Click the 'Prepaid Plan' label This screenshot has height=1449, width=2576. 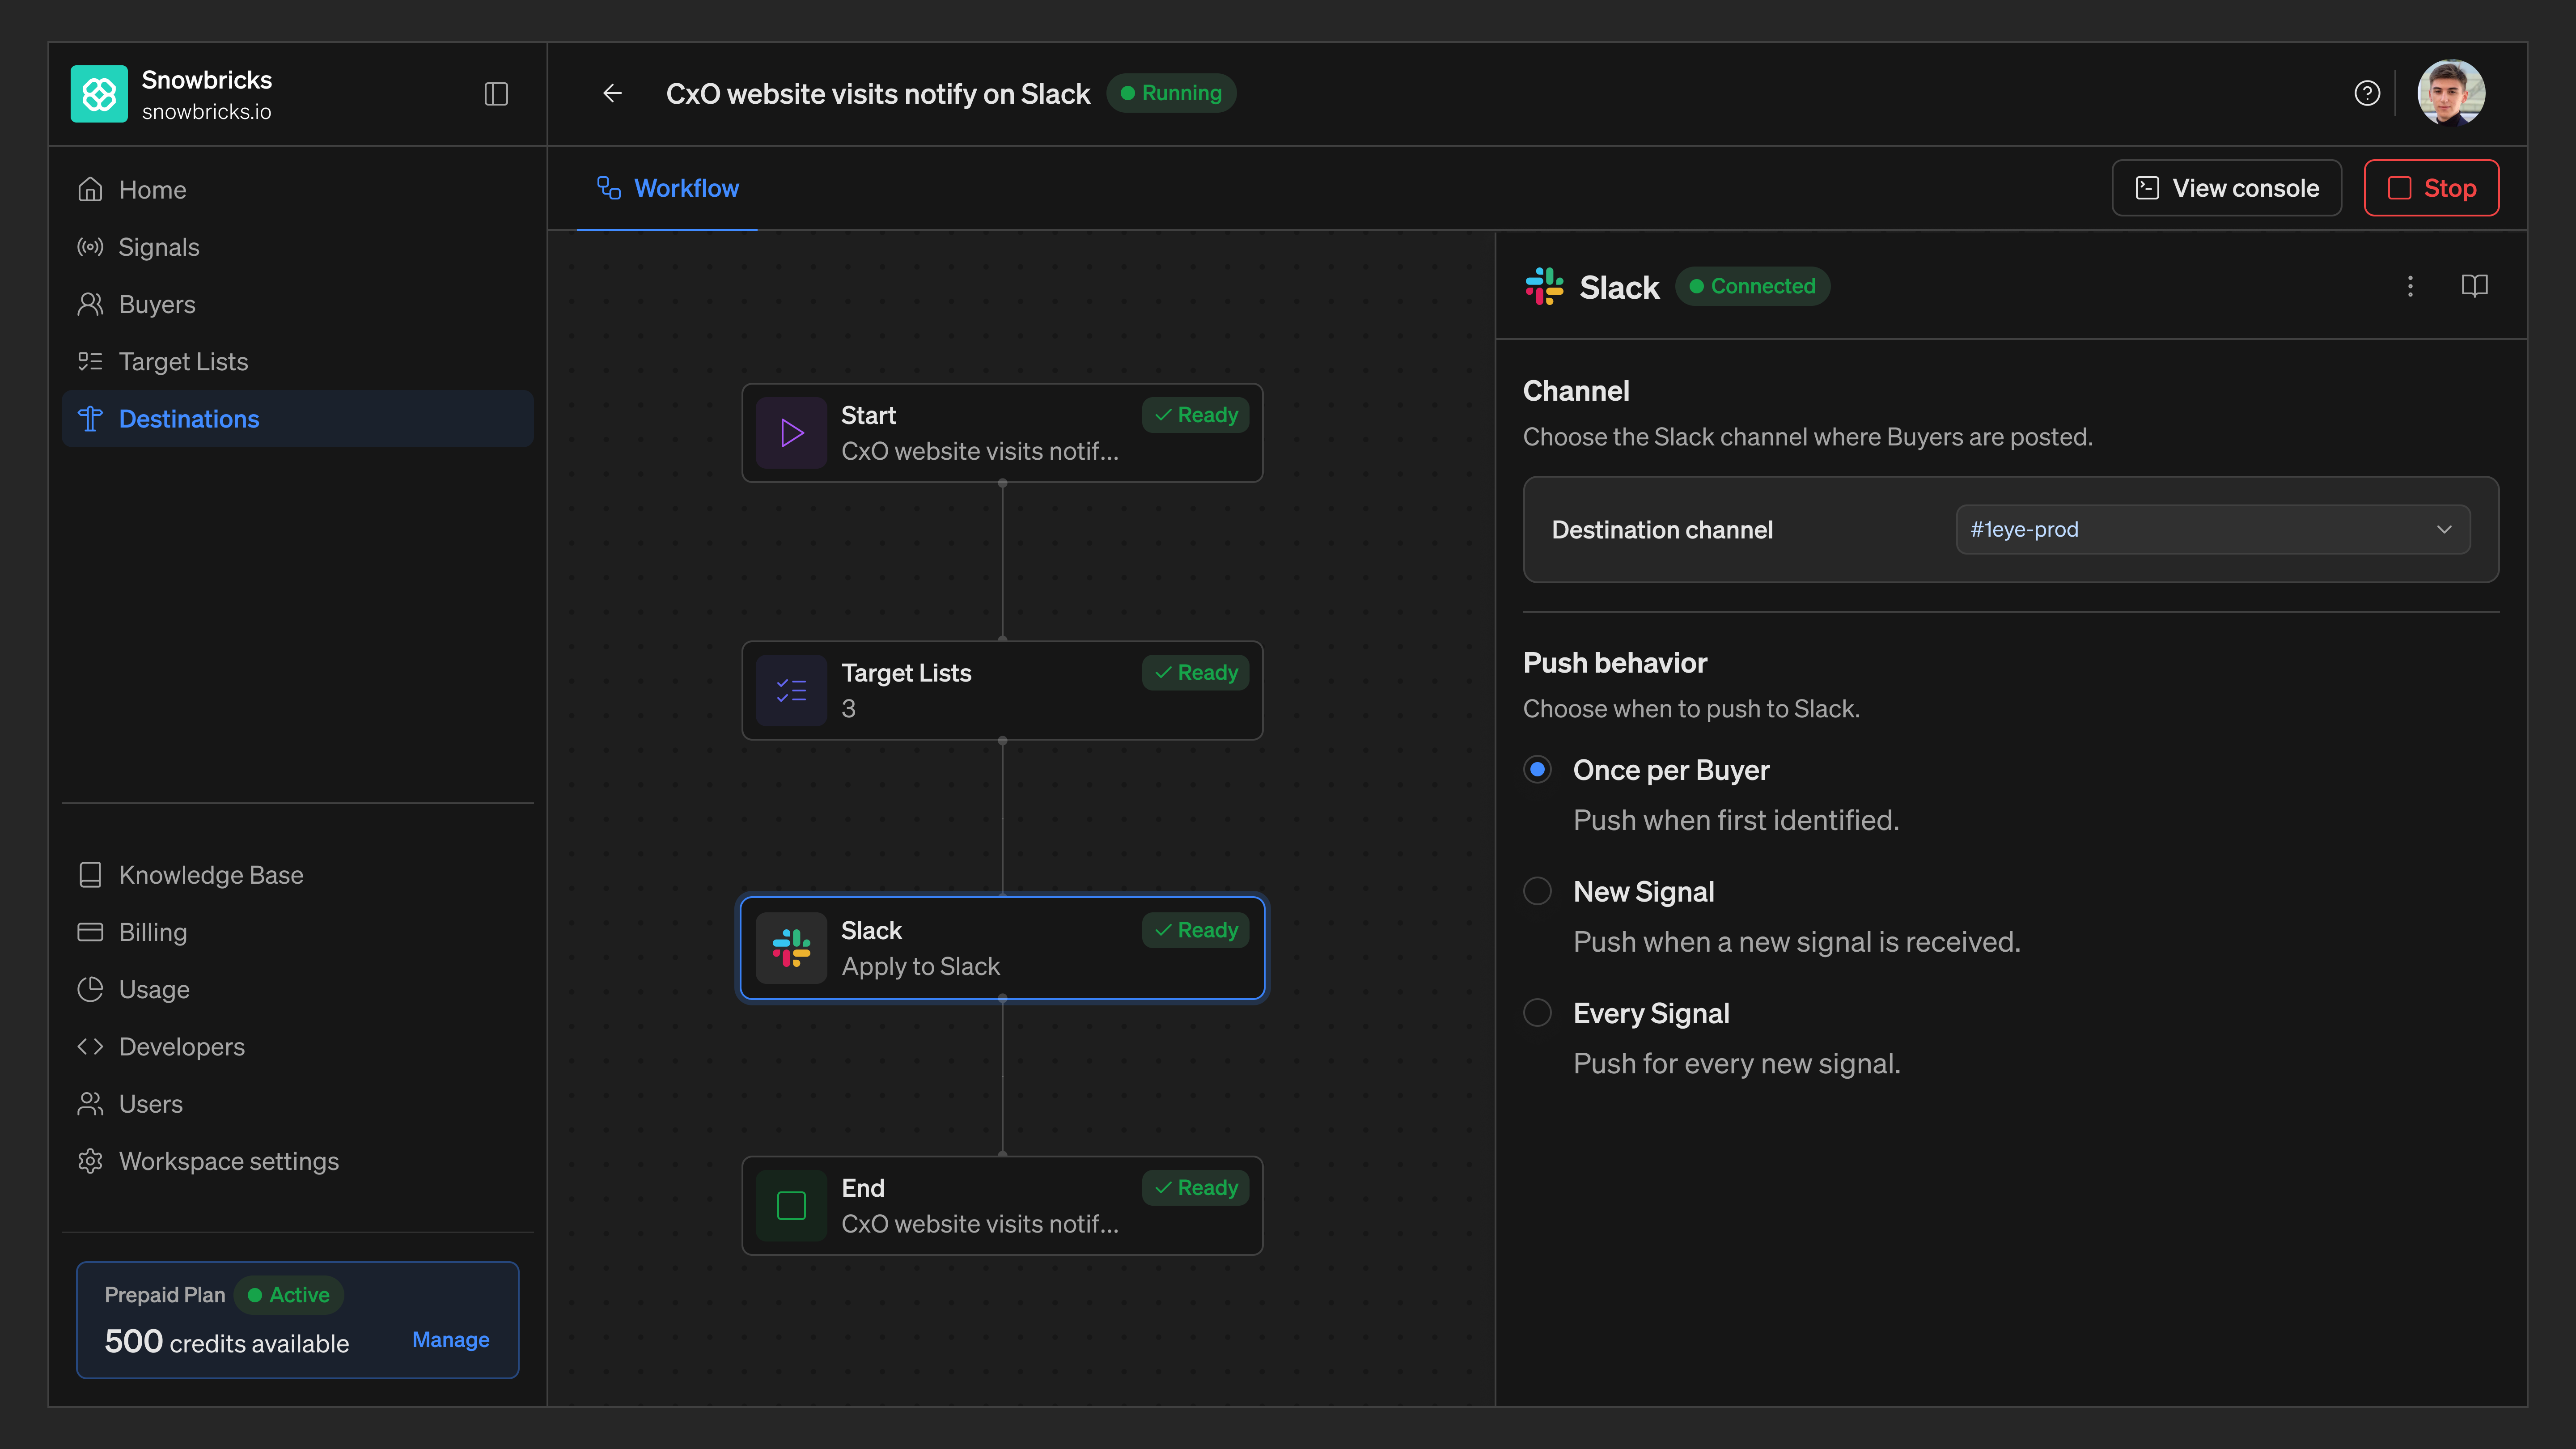pos(165,1295)
